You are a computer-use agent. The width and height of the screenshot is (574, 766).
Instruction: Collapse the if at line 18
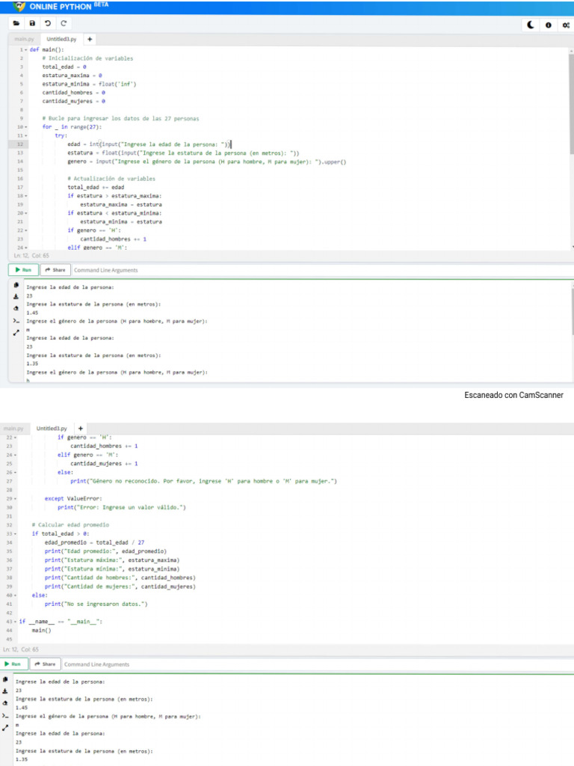click(26, 196)
